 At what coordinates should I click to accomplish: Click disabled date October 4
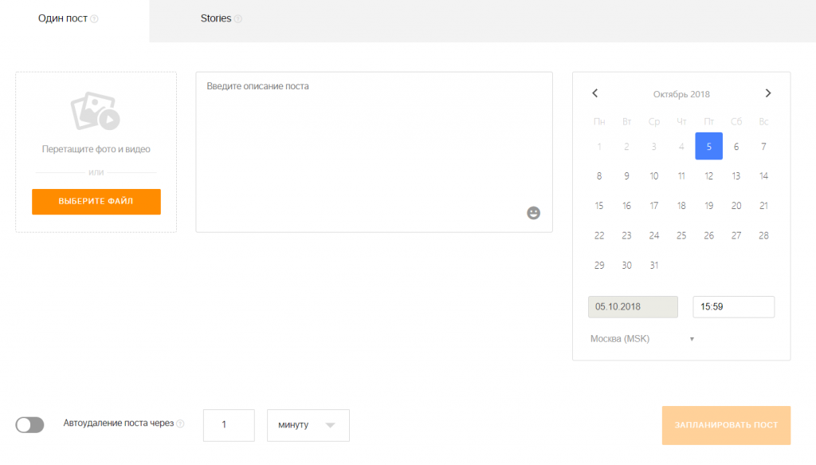(681, 146)
